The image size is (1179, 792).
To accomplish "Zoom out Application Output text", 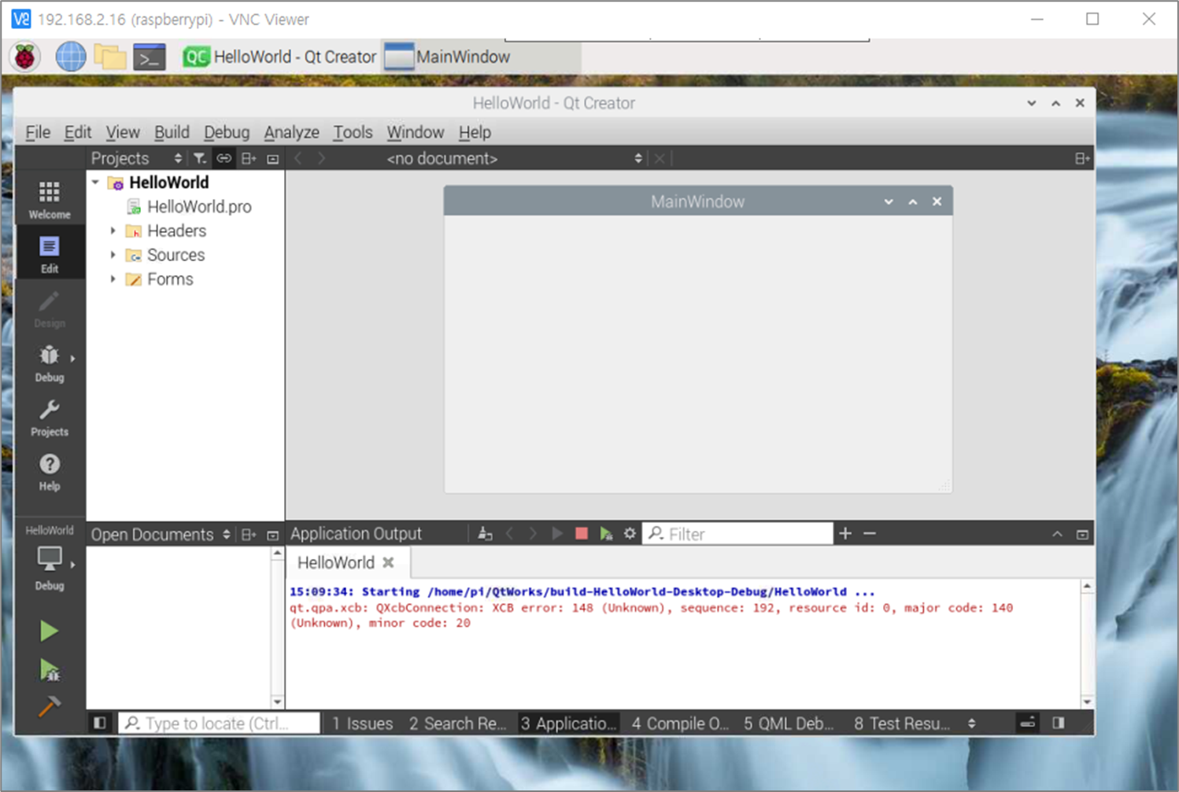I will (870, 533).
